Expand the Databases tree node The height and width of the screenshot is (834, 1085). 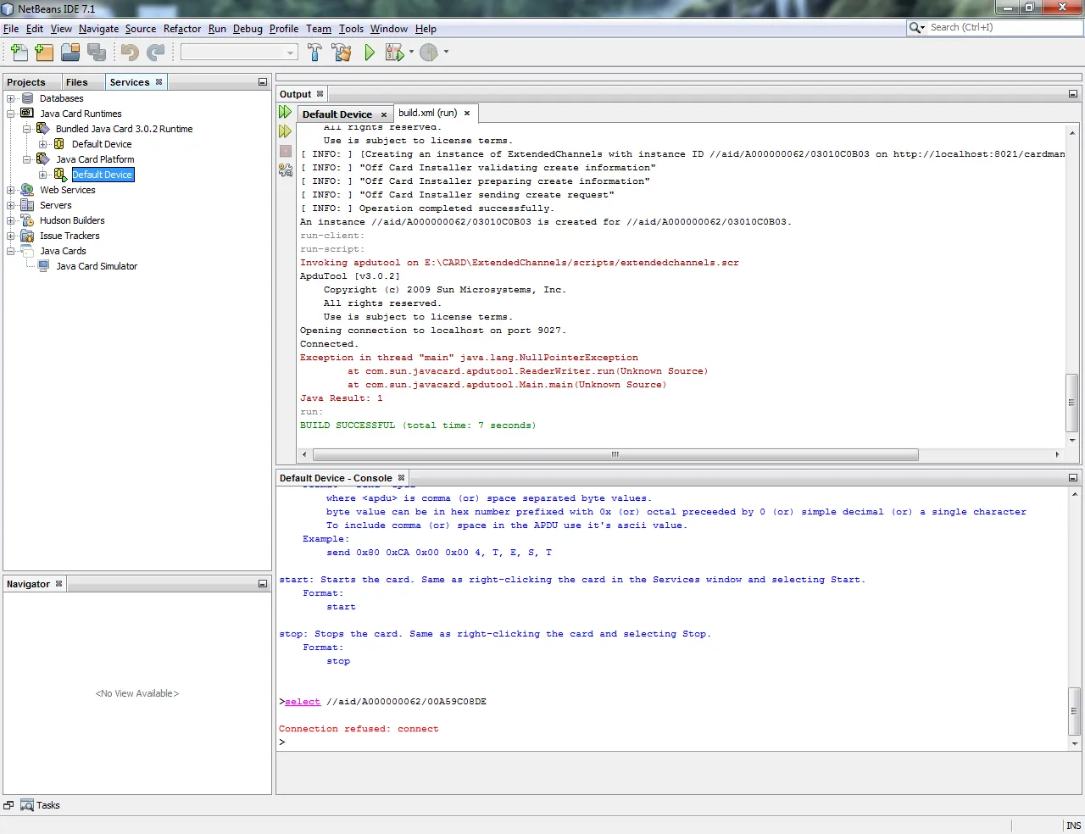pos(11,98)
